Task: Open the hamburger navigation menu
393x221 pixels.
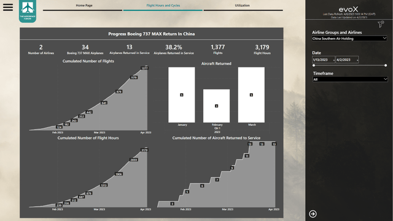Action: click(x=8, y=7)
